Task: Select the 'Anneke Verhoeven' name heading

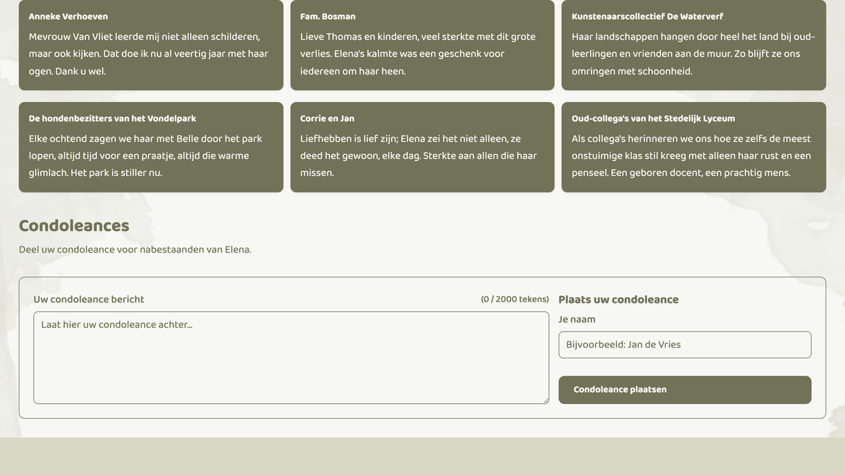Action: (x=68, y=16)
